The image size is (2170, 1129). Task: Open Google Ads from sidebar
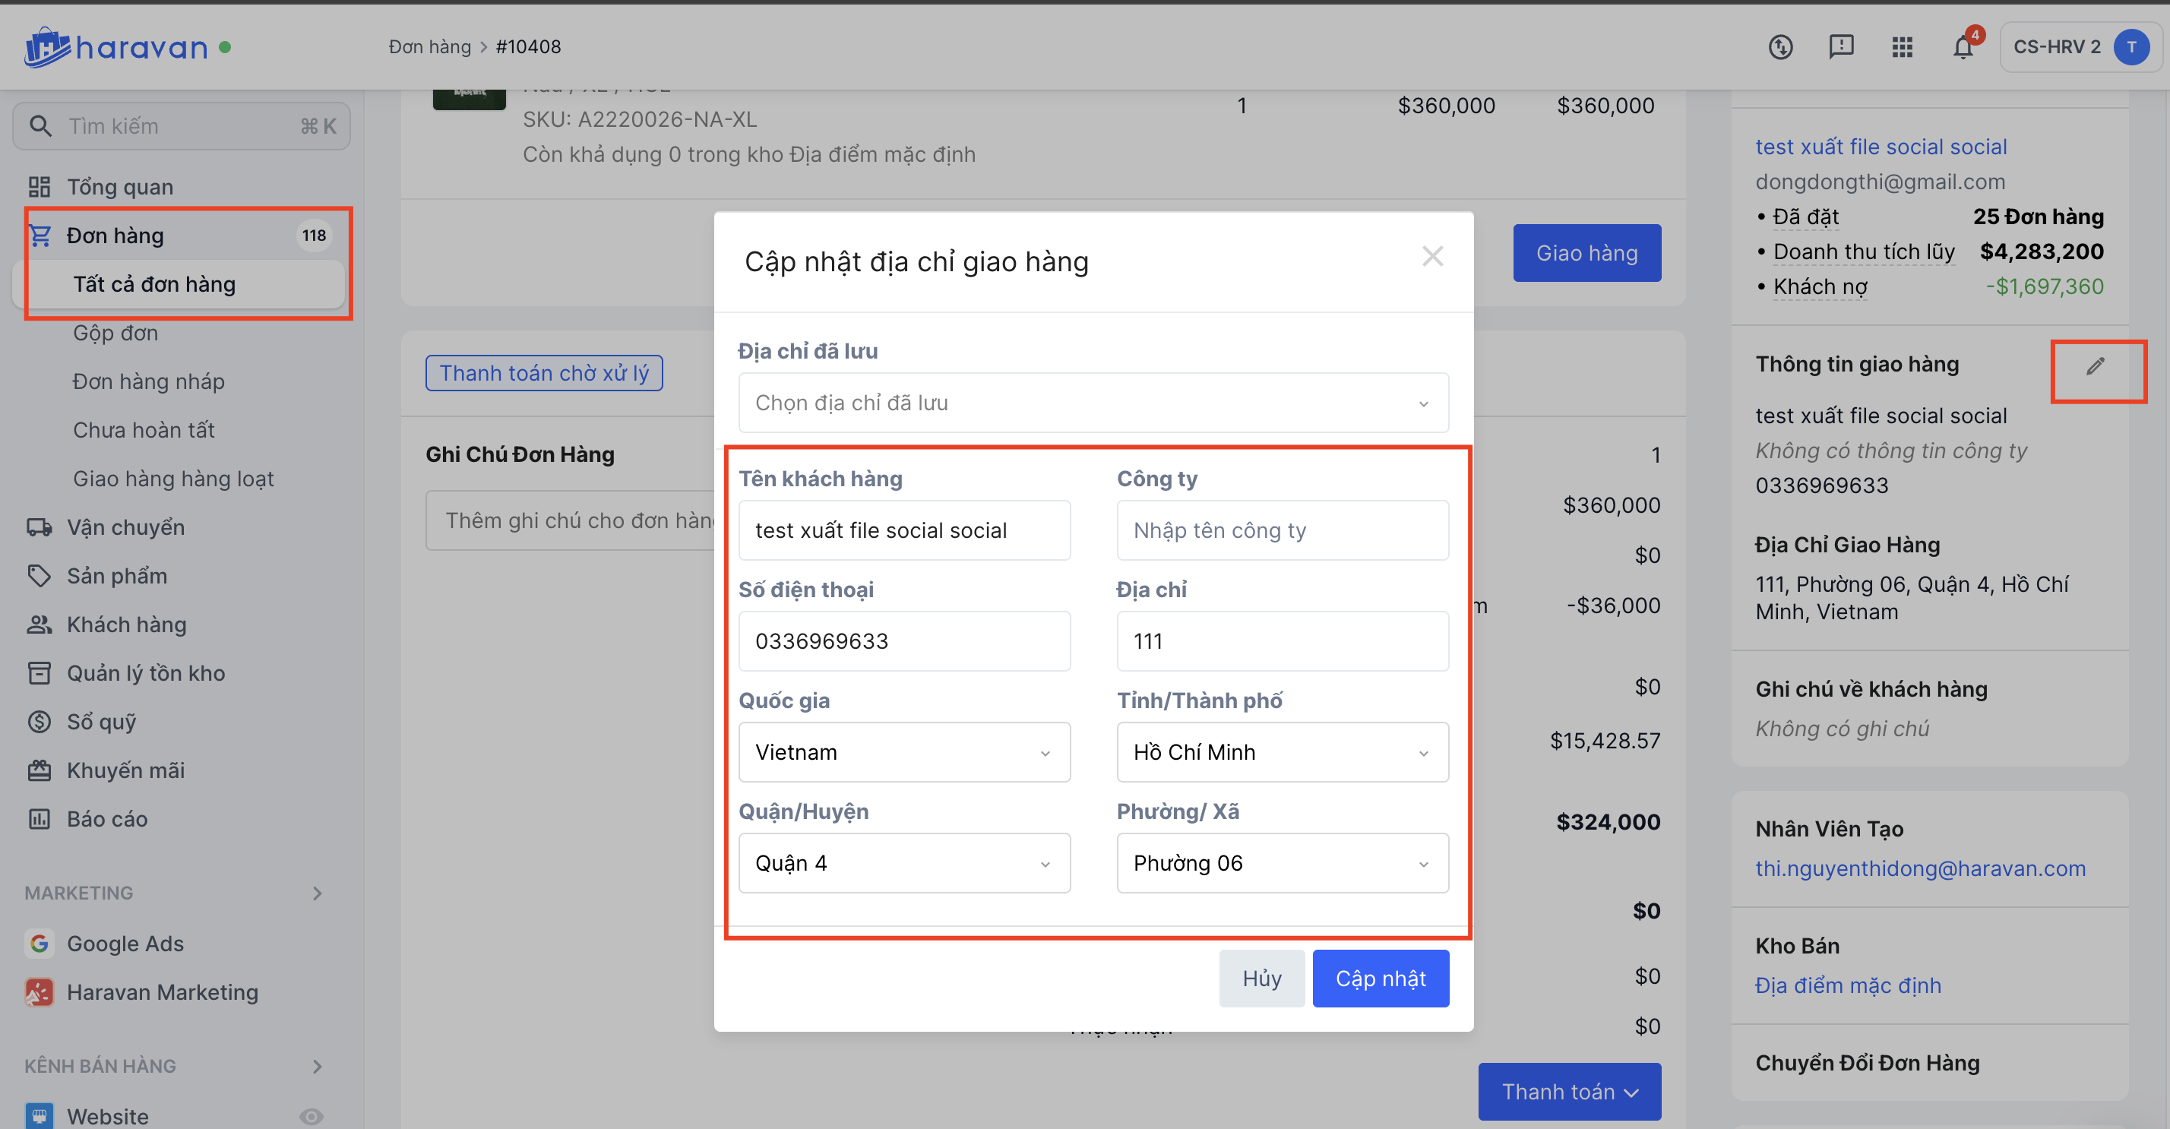pyautogui.click(x=125, y=944)
